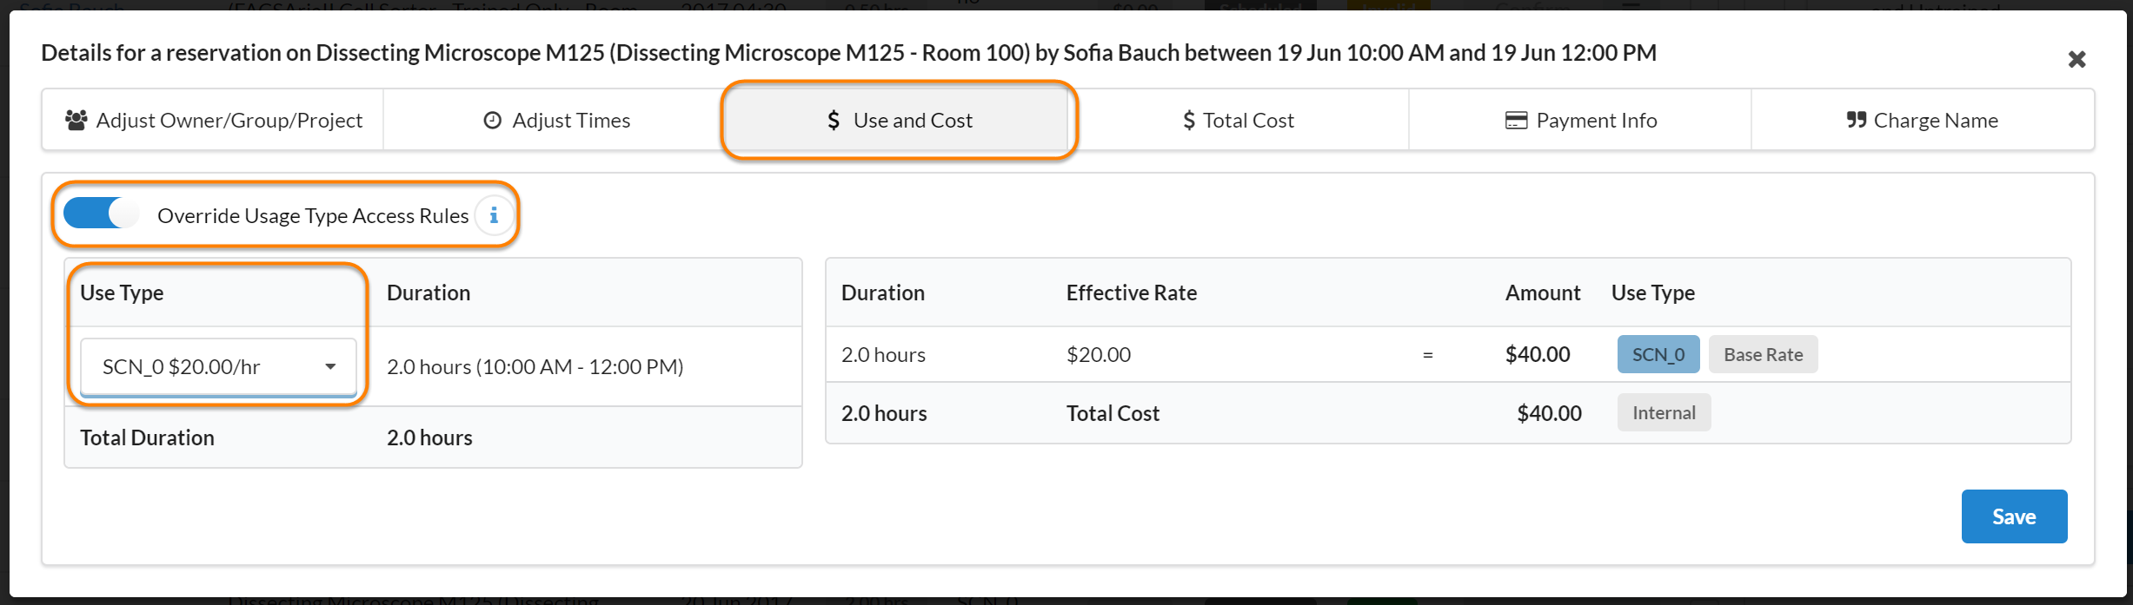The image size is (2133, 605).
Task: Click the info icon beside Override rules
Action: (494, 215)
